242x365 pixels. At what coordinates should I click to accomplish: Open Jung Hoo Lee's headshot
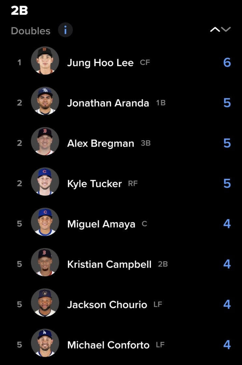45,61
